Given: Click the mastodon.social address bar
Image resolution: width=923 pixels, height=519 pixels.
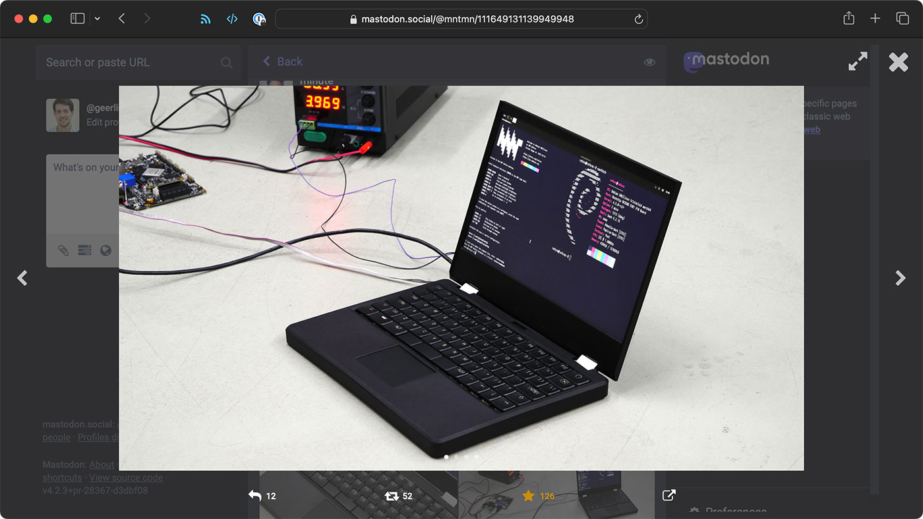Looking at the screenshot, I should point(461,19).
